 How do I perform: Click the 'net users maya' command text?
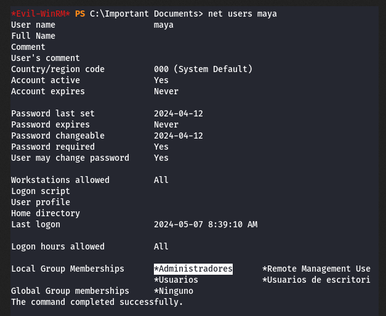(243, 14)
